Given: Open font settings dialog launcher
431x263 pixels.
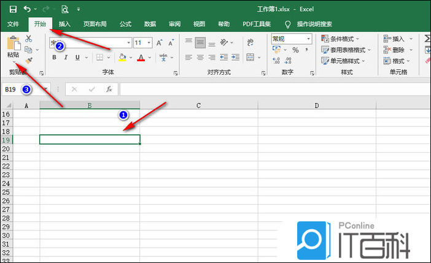Looking at the screenshot, I should [176, 73].
